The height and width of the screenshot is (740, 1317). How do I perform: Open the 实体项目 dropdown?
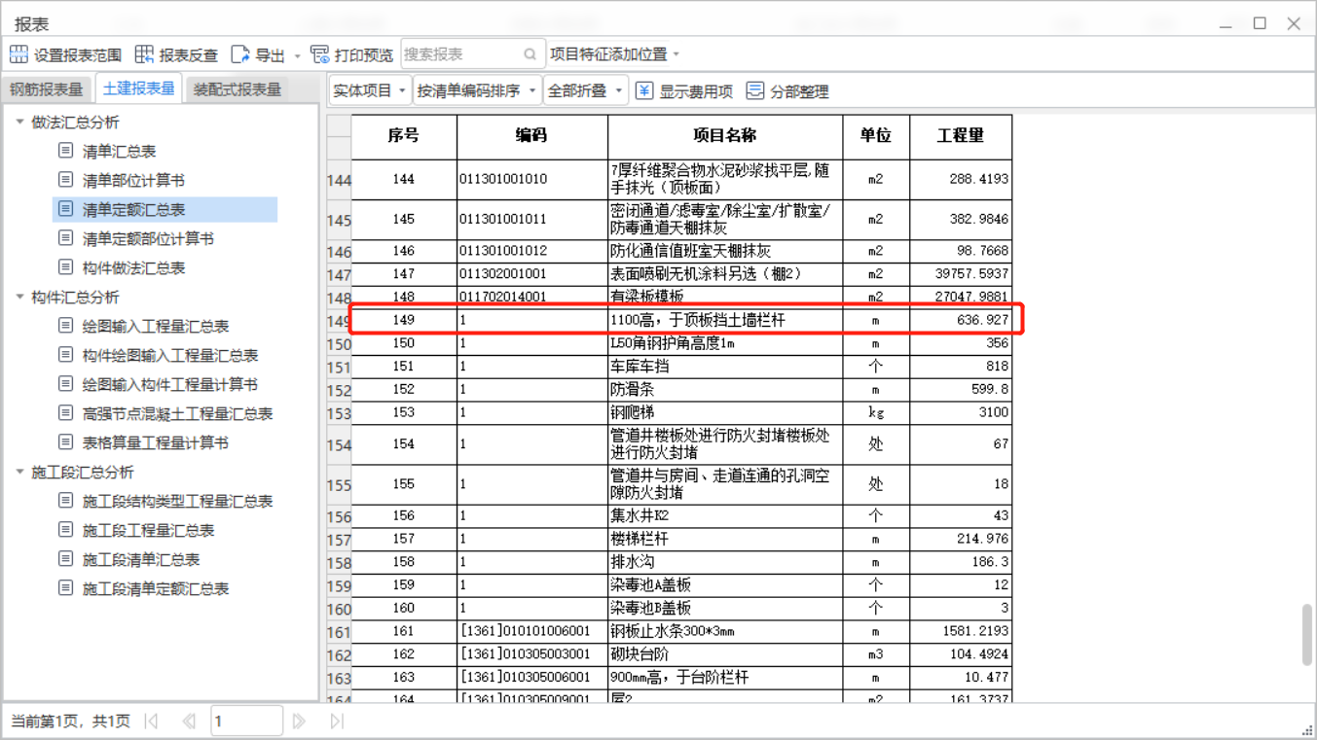click(370, 90)
